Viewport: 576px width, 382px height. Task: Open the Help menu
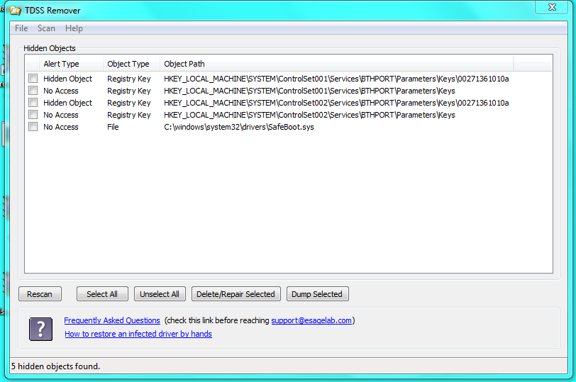74,28
